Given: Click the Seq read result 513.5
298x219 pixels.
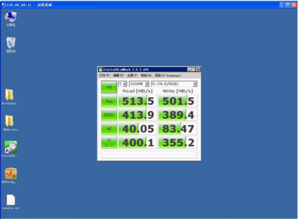Looking at the screenshot, I should point(138,101).
